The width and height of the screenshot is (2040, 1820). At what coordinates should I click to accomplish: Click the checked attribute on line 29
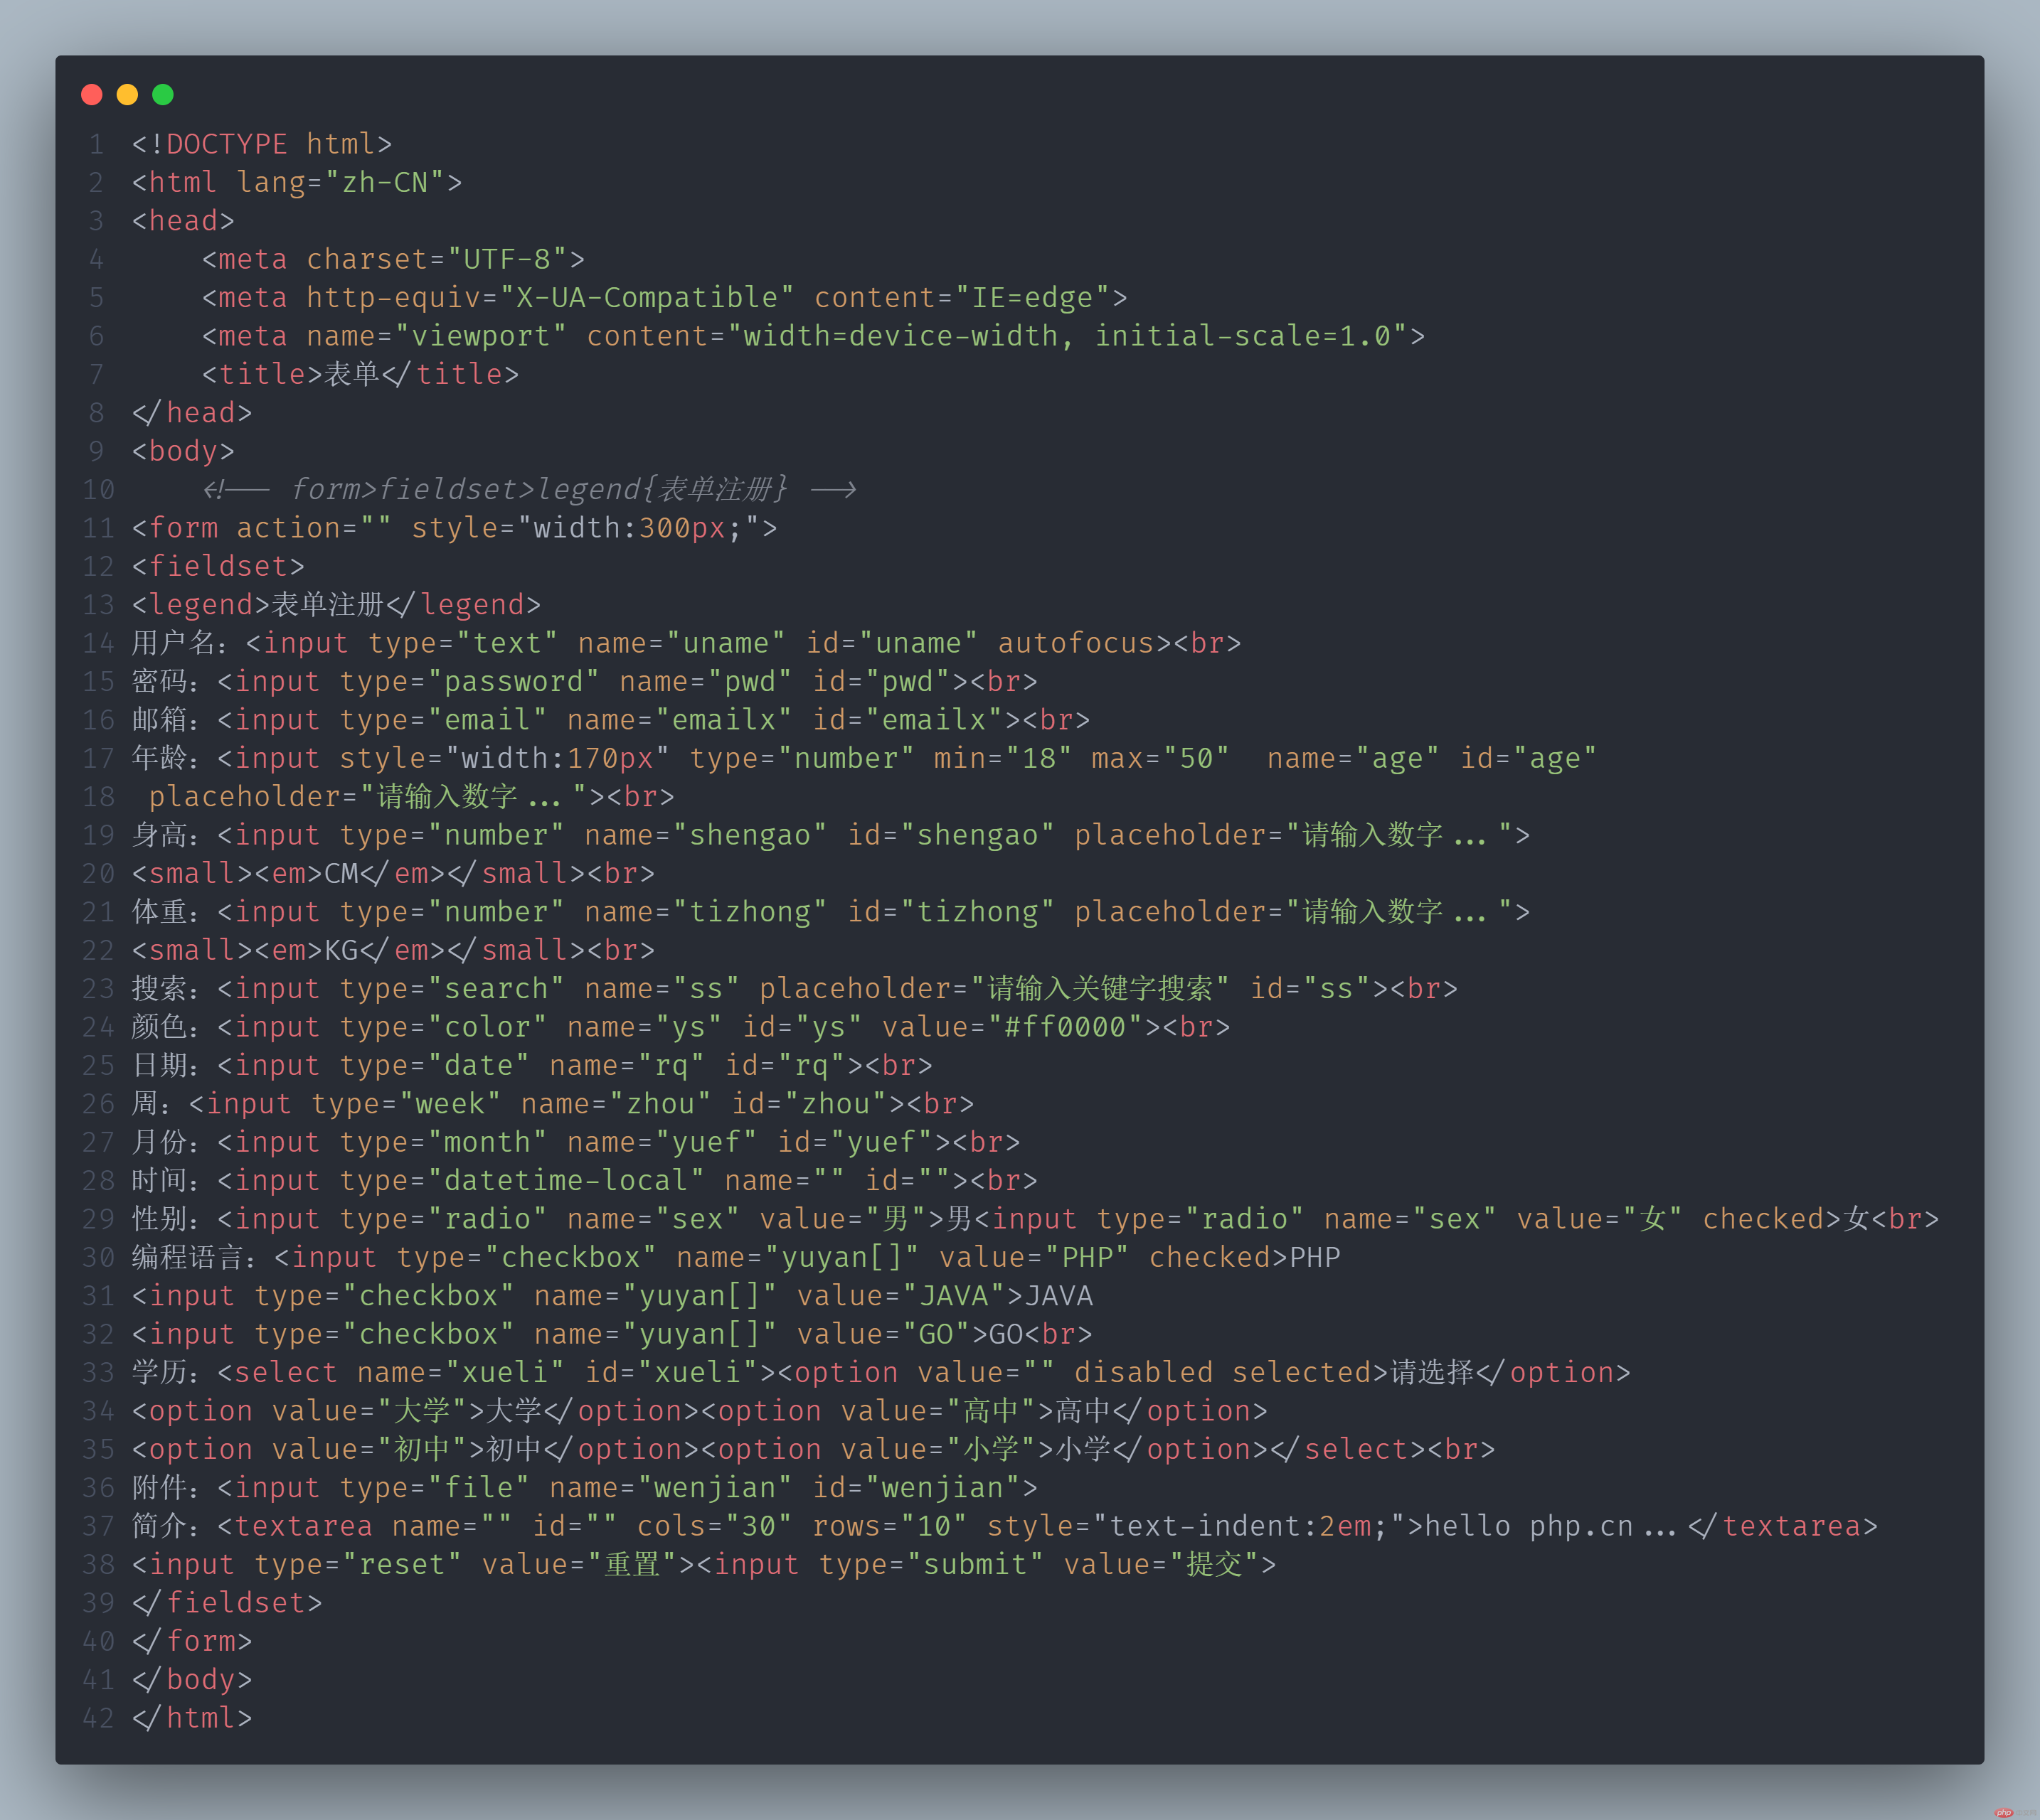pyautogui.click(x=1764, y=1219)
